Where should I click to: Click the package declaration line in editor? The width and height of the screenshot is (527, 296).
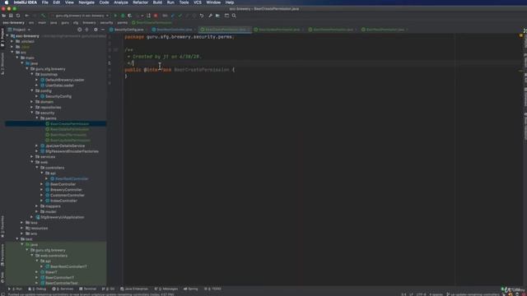click(x=180, y=37)
